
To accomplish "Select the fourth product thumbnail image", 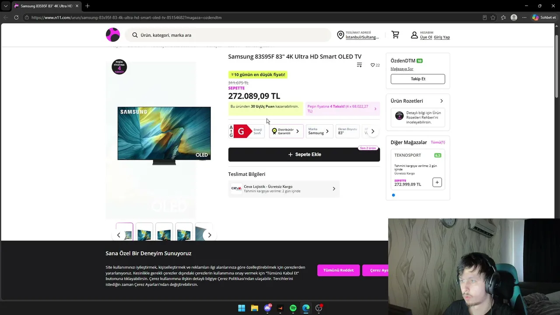I will (x=184, y=232).
